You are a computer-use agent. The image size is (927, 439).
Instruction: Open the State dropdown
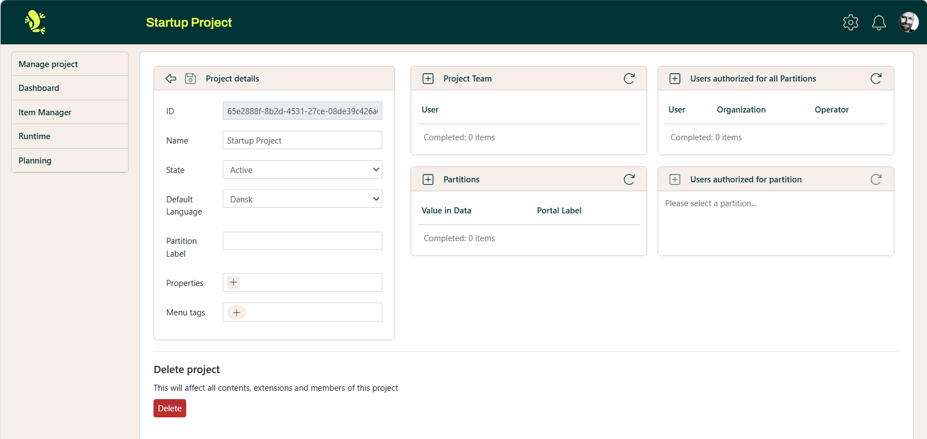(302, 170)
